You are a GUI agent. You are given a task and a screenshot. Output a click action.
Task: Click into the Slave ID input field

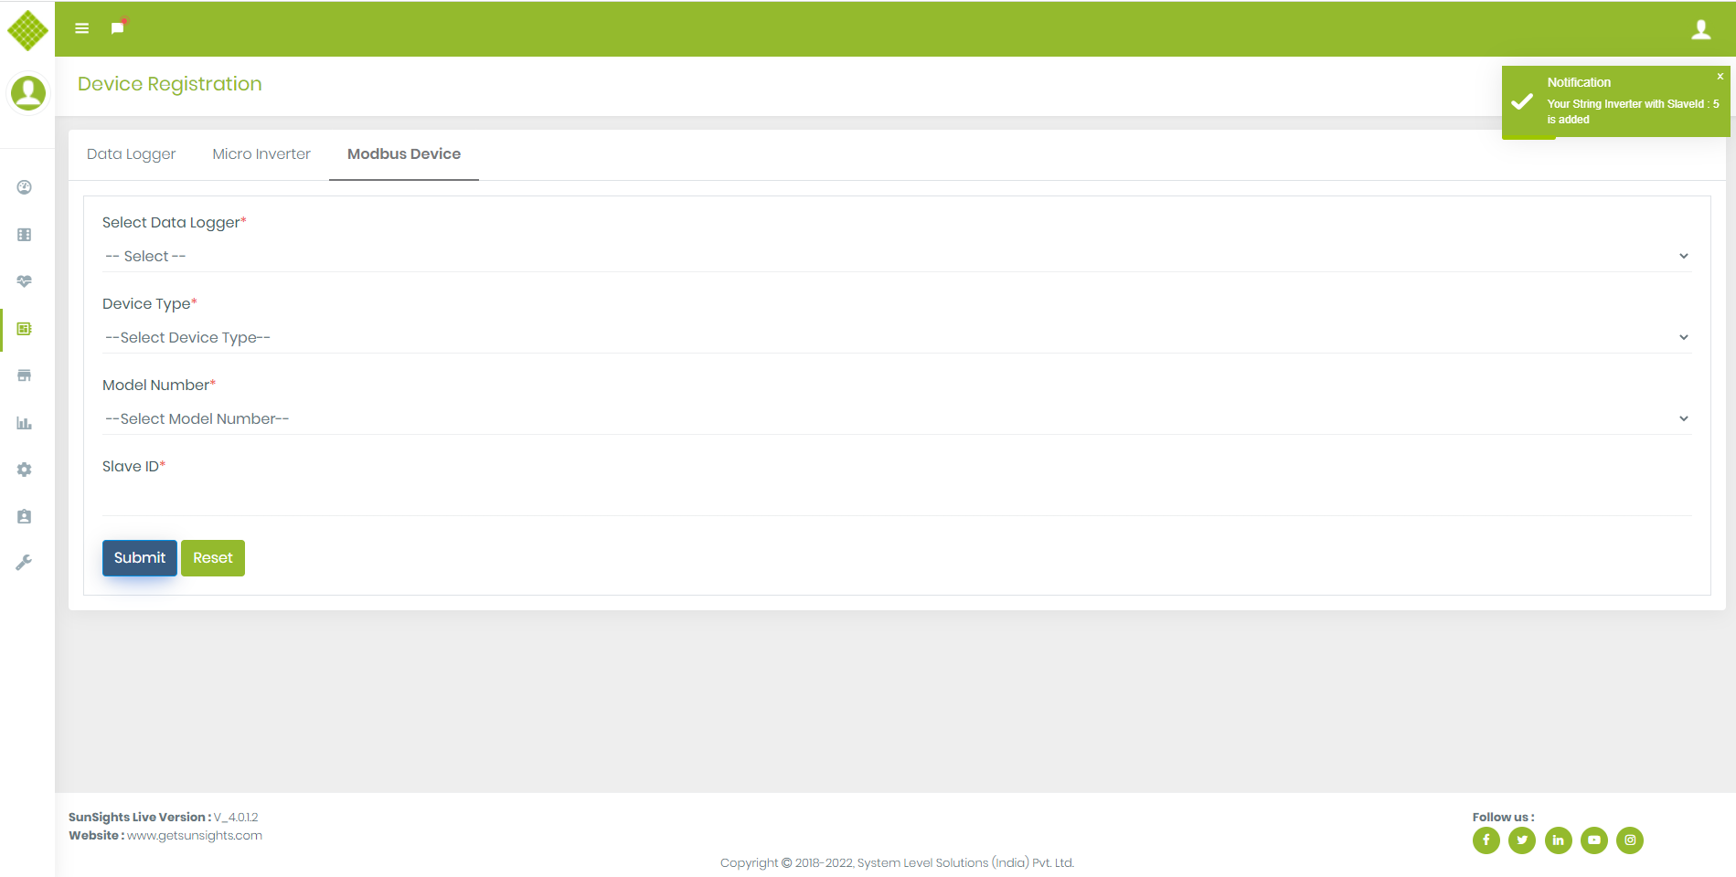(x=896, y=499)
